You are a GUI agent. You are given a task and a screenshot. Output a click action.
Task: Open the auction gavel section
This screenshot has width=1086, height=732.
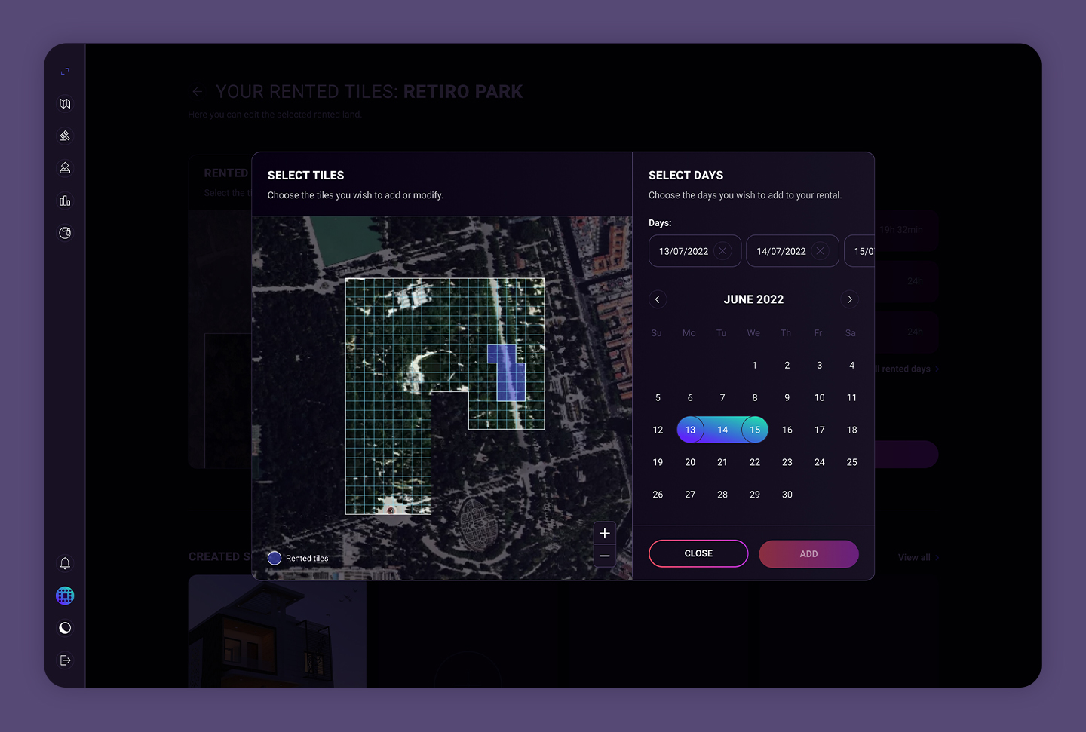pyautogui.click(x=65, y=136)
